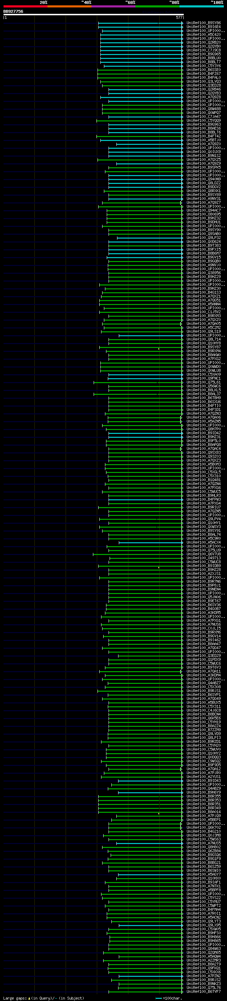
Task: Select the UniRef100_Q9LPV4 label
Action: click(x=204, y=519)
